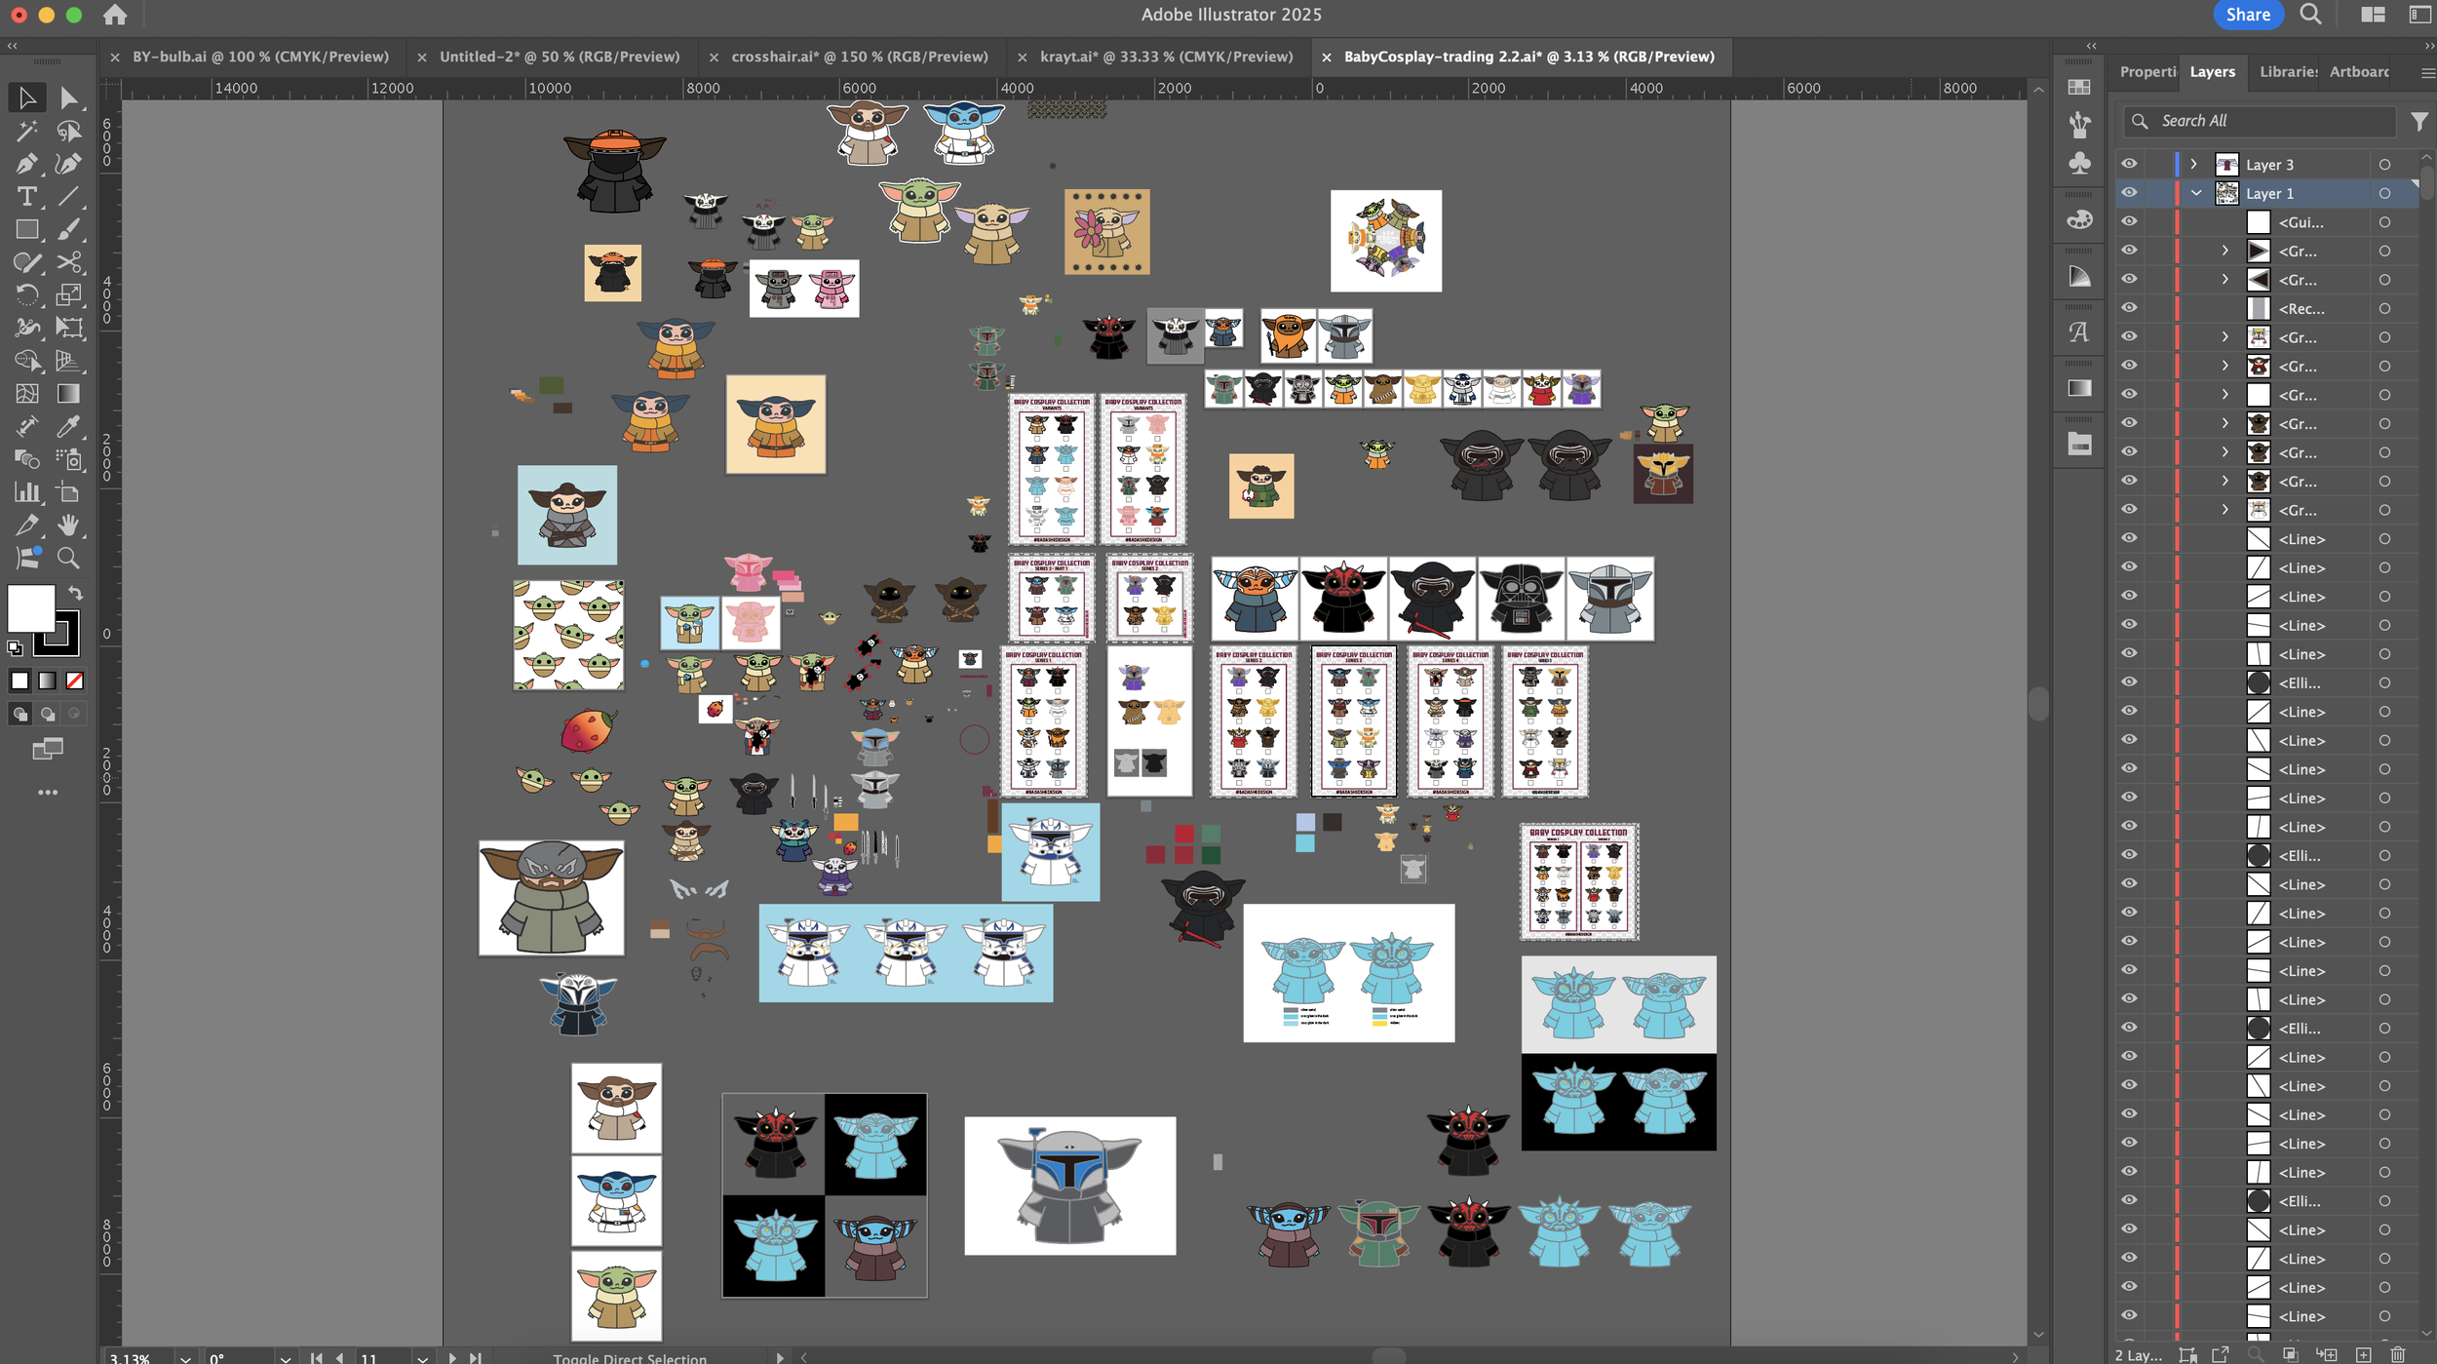
Task: Select the Artboard tool
Action: click(68, 492)
